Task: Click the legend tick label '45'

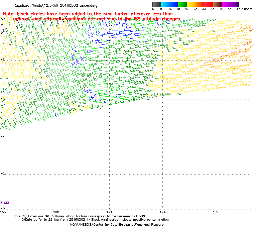Action: pos(230,9)
